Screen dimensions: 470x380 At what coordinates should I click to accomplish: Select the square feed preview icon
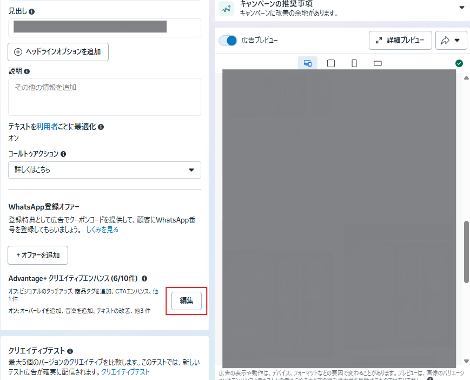(x=331, y=63)
